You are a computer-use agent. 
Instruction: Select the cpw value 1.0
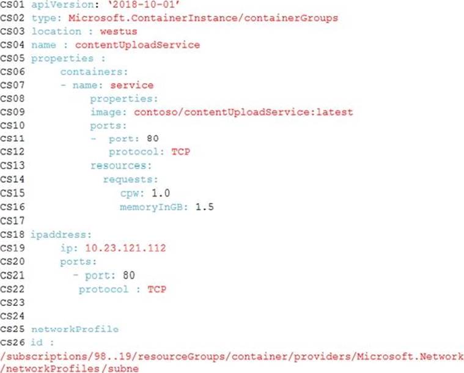(x=161, y=193)
